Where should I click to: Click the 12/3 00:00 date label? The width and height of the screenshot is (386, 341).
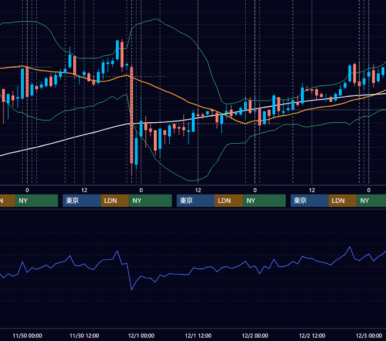pos(369,335)
